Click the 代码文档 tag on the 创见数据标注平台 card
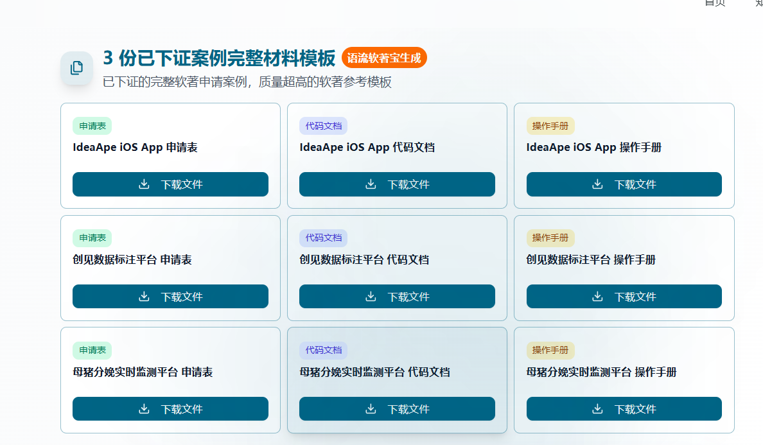Screen dimensions: 763x445 (324, 238)
